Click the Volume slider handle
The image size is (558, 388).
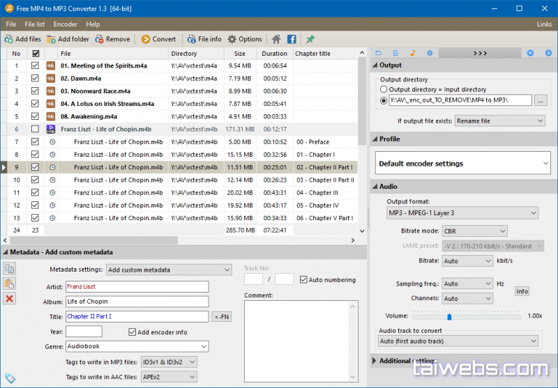tap(449, 316)
